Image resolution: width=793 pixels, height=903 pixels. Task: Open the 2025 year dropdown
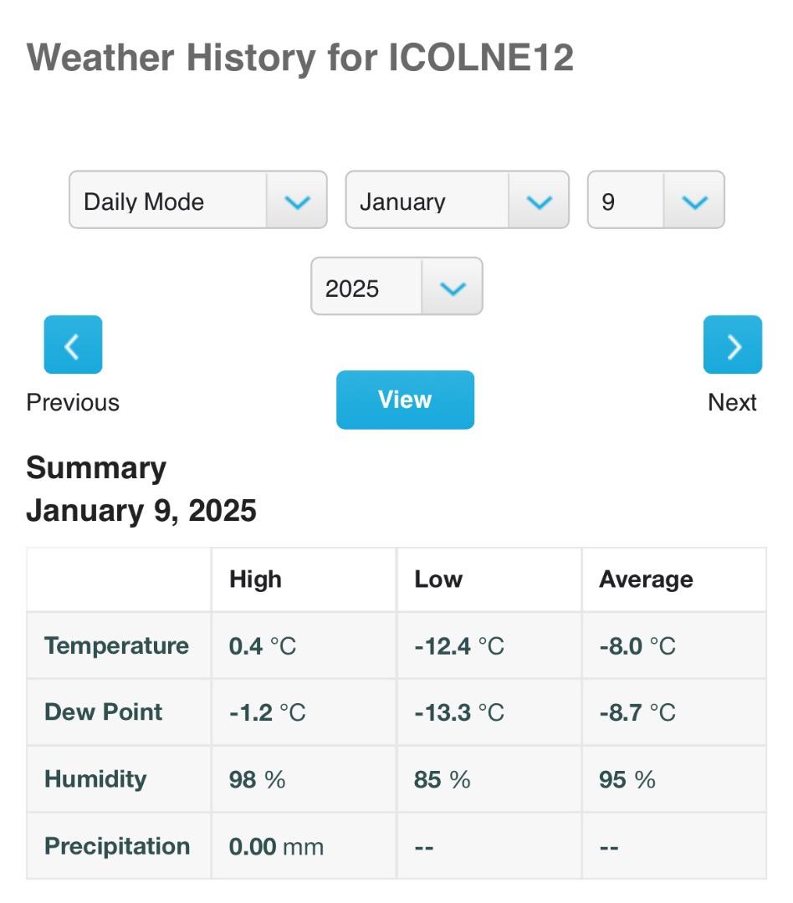coord(396,287)
